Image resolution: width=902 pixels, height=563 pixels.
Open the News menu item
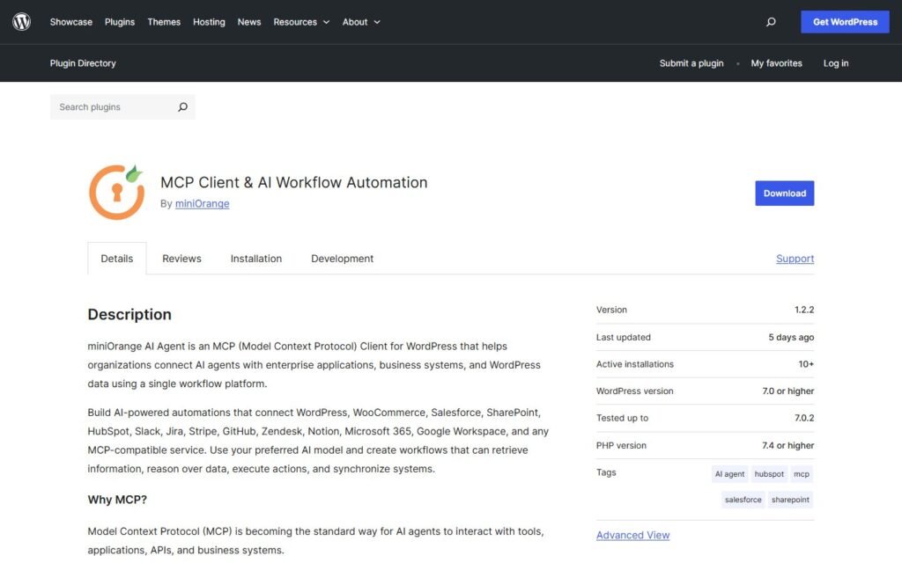(249, 22)
